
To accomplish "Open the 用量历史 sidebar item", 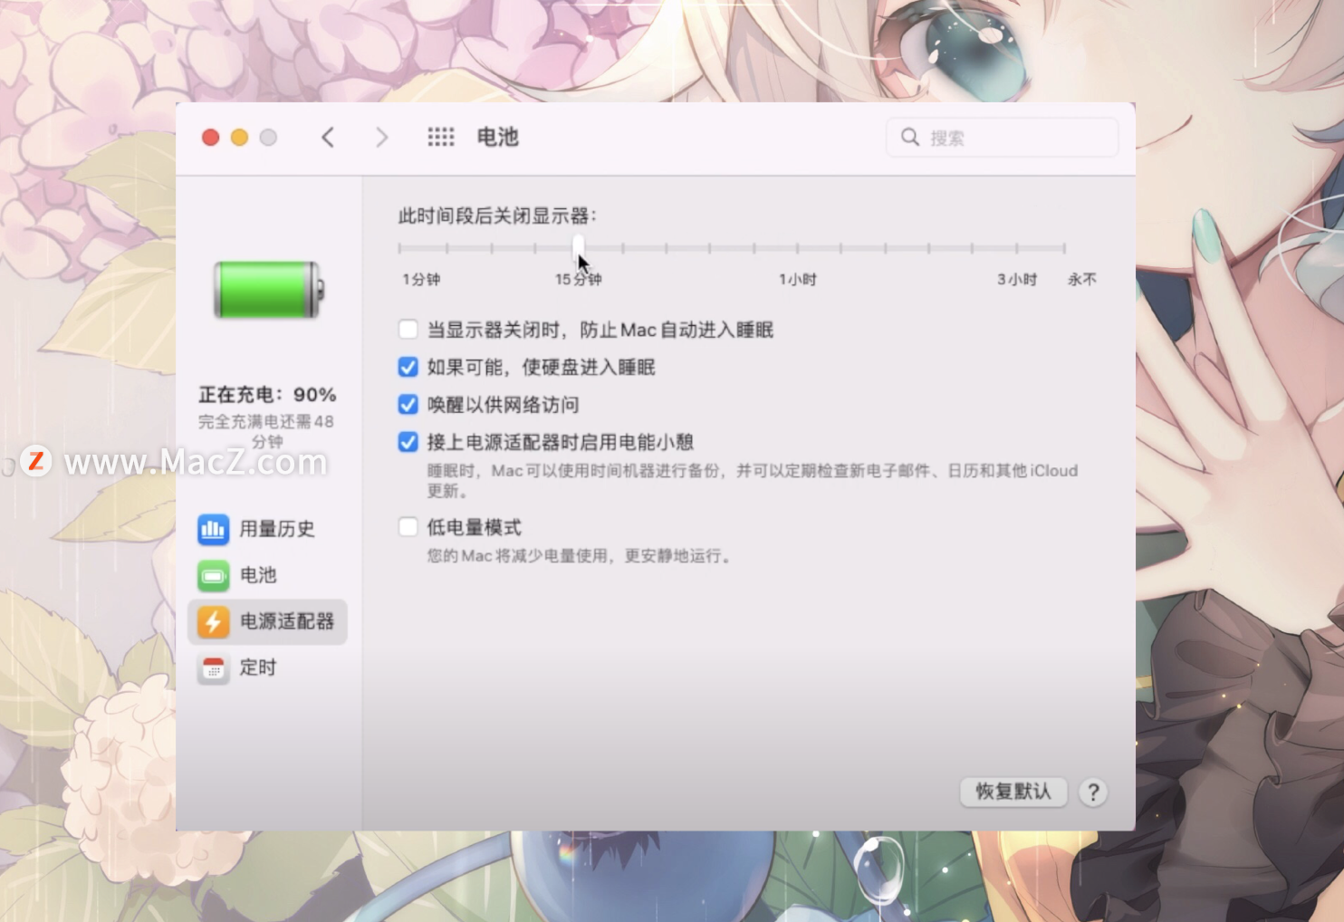I will coord(267,529).
